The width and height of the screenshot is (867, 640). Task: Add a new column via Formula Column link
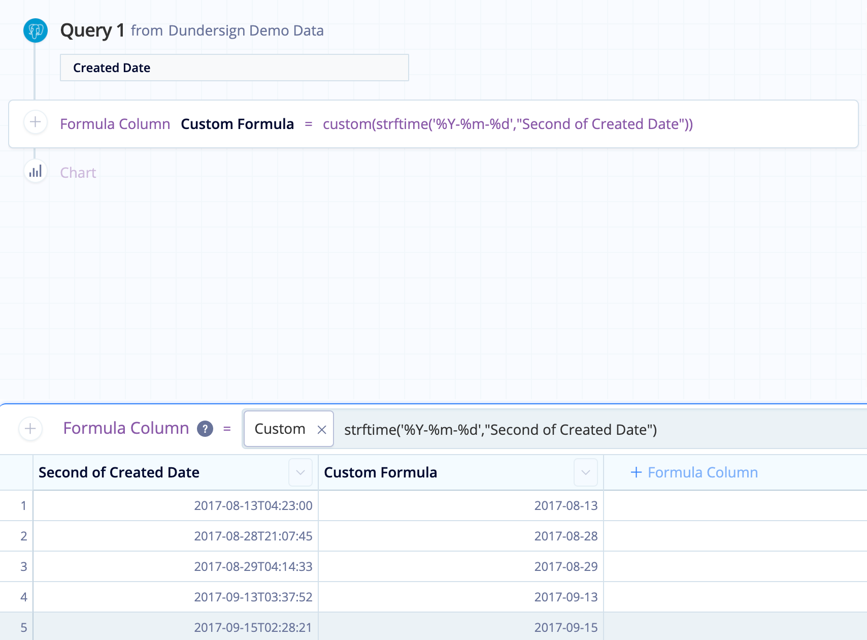(x=694, y=472)
